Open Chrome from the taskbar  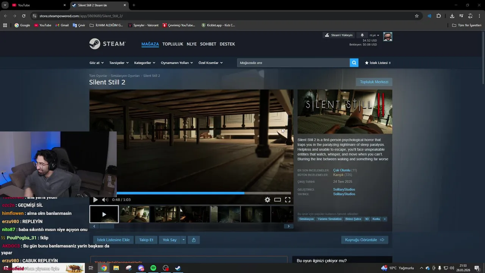click(104, 268)
